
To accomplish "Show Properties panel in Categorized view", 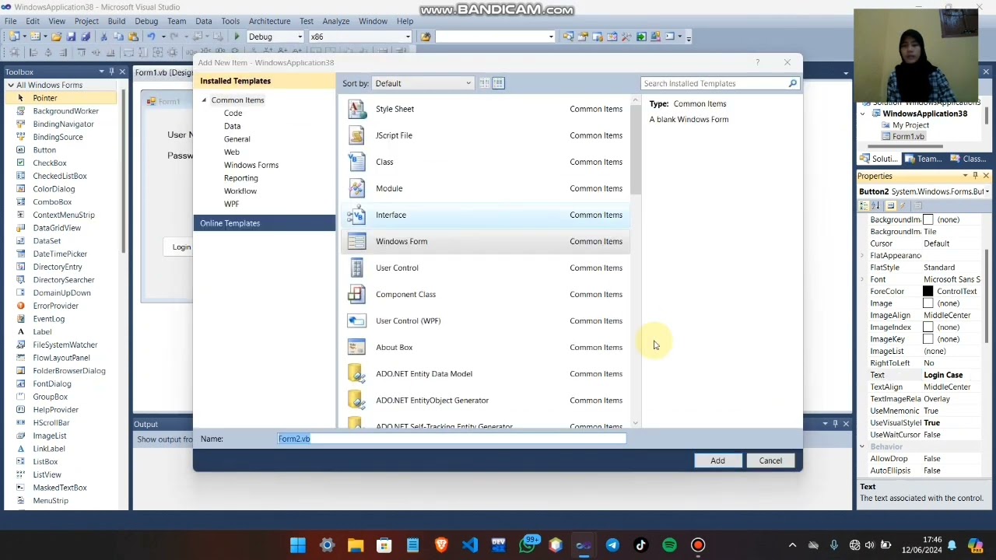I will [864, 205].
